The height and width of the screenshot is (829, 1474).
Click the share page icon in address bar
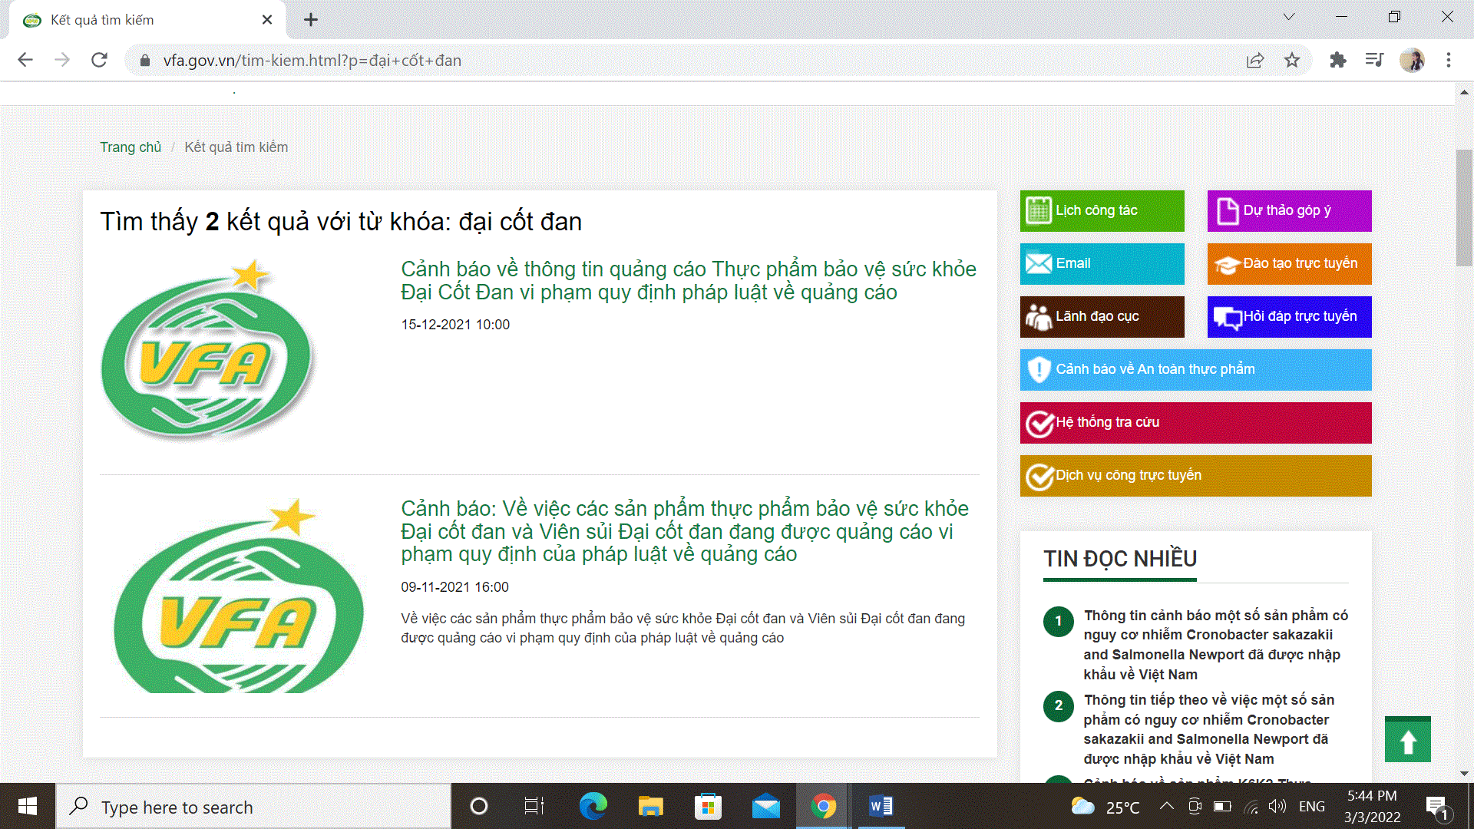(x=1255, y=60)
